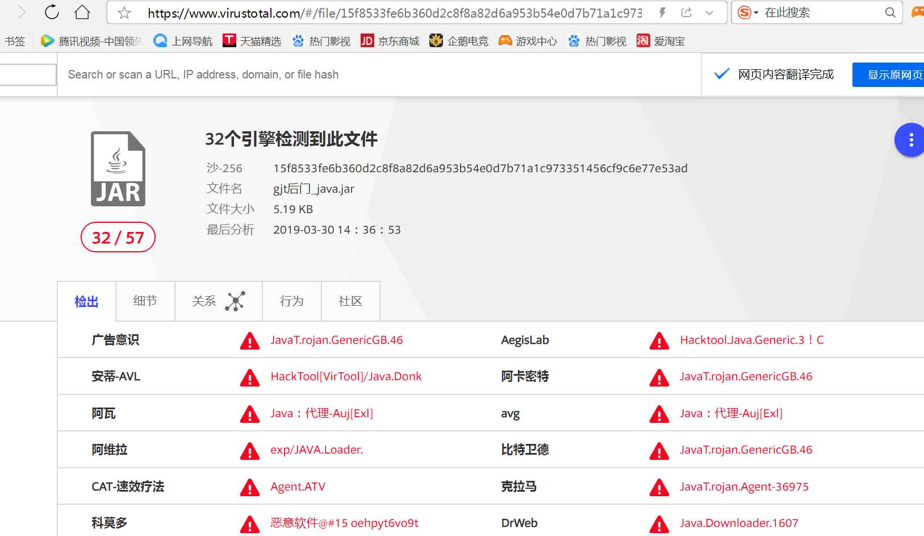This screenshot has height=536, width=924.
Task: Open the 企鹅电竞 bookmark
Action: [459, 41]
